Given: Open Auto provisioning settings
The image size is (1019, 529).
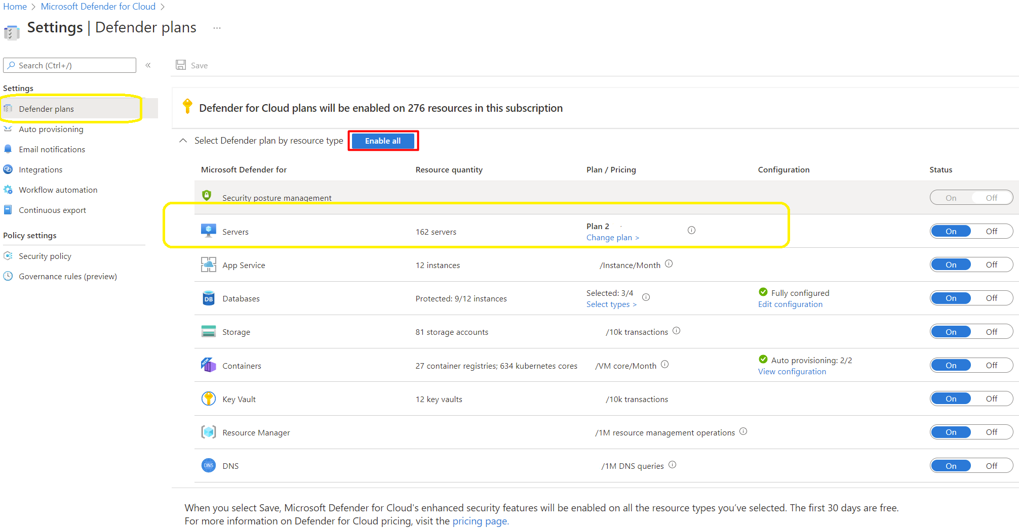Looking at the screenshot, I should pyautogui.click(x=51, y=129).
